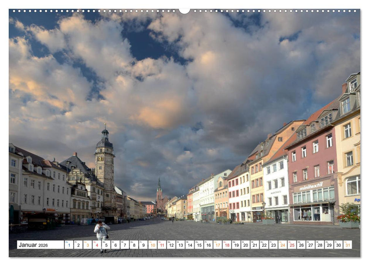
Task: Pick day 28 in the calendar row
Action: click(x=320, y=245)
